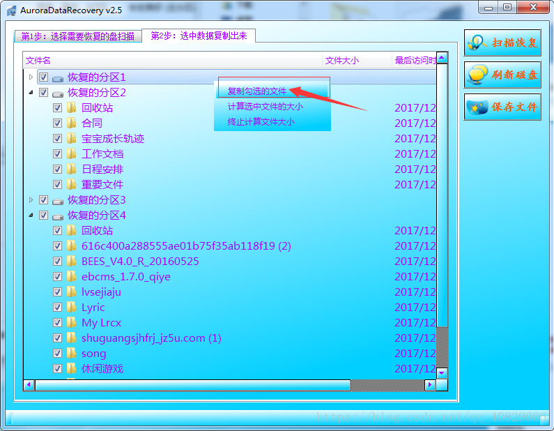
Task: Sort by 最后访问时 column header
Action: [415, 61]
